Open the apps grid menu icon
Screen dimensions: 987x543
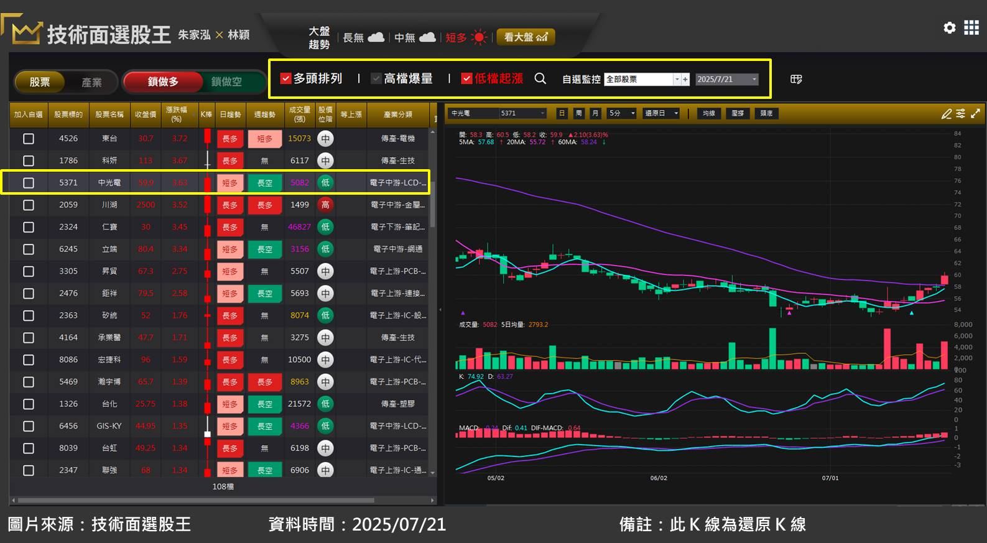[971, 27]
